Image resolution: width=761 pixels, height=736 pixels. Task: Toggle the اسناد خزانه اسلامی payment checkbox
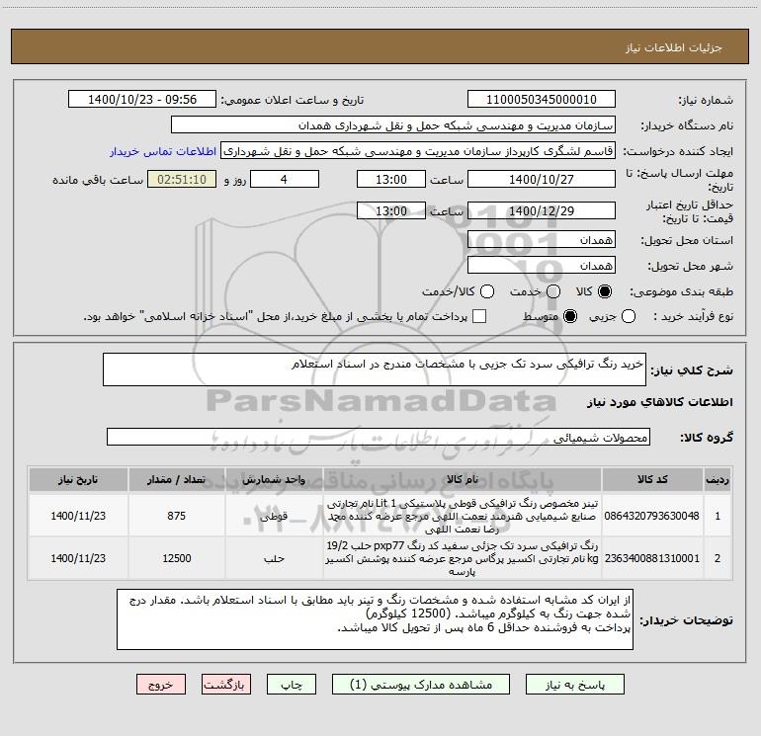(479, 316)
